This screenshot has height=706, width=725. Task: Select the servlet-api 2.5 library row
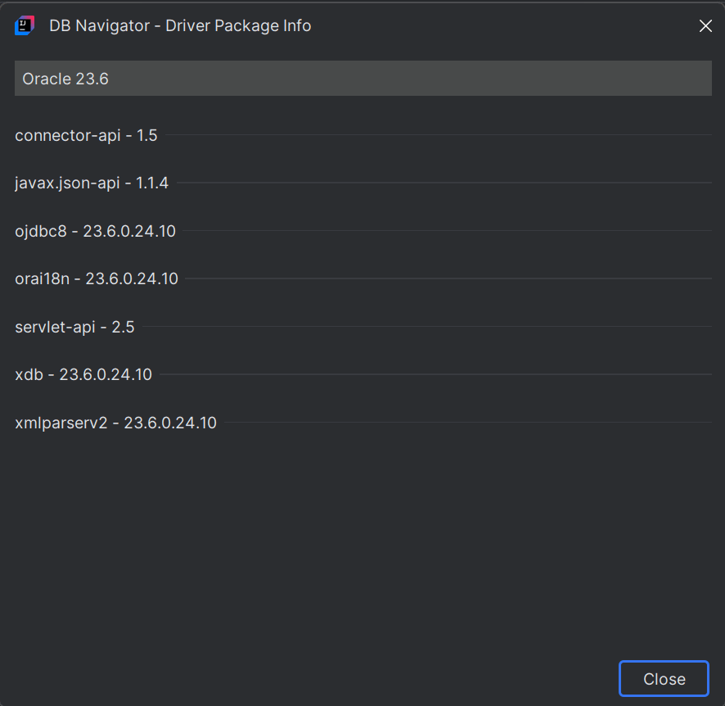click(x=74, y=327)
